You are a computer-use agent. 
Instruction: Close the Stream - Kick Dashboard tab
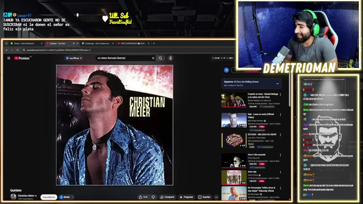pos(41,43)
